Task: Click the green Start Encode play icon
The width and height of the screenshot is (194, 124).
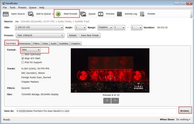Action: [x=58, y=14]
